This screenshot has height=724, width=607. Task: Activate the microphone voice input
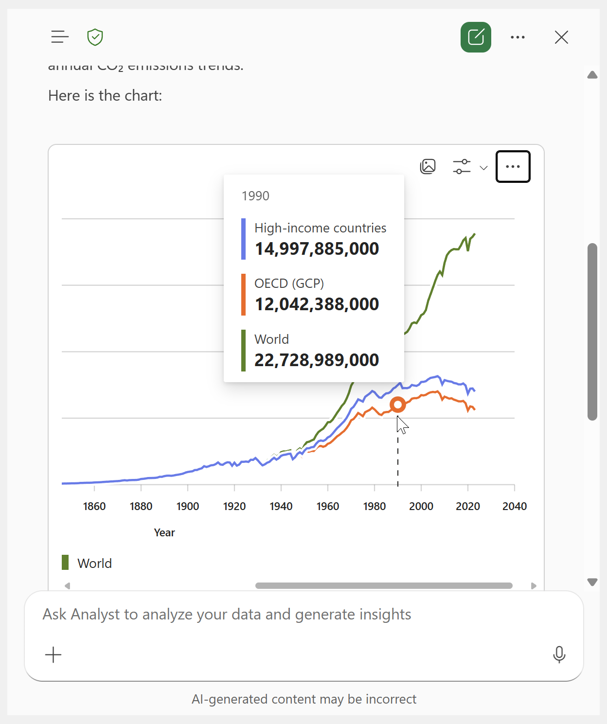[x=559, y=654]
